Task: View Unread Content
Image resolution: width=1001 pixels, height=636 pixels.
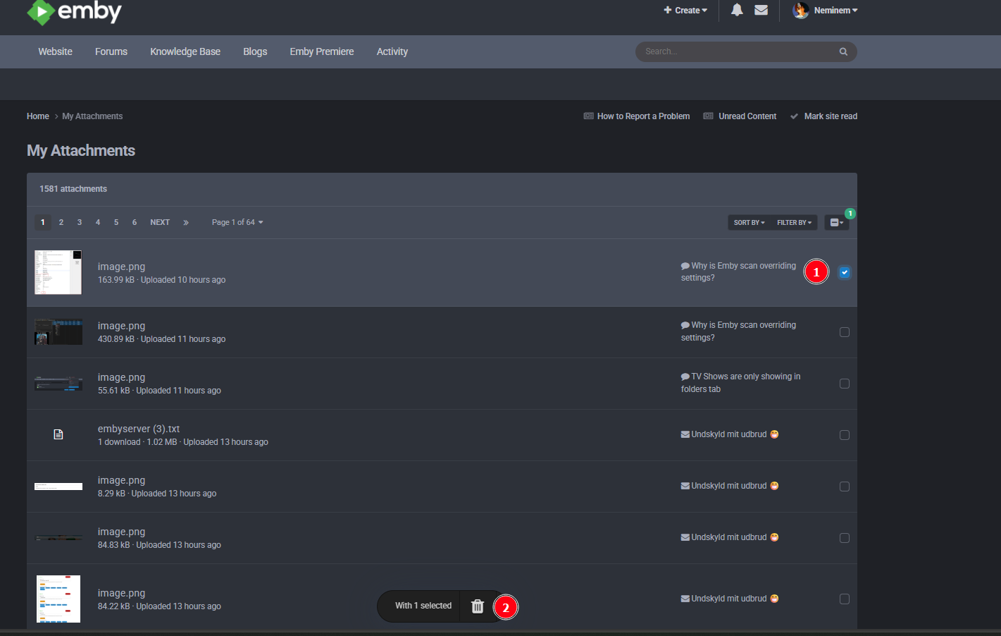Action: 740,116
